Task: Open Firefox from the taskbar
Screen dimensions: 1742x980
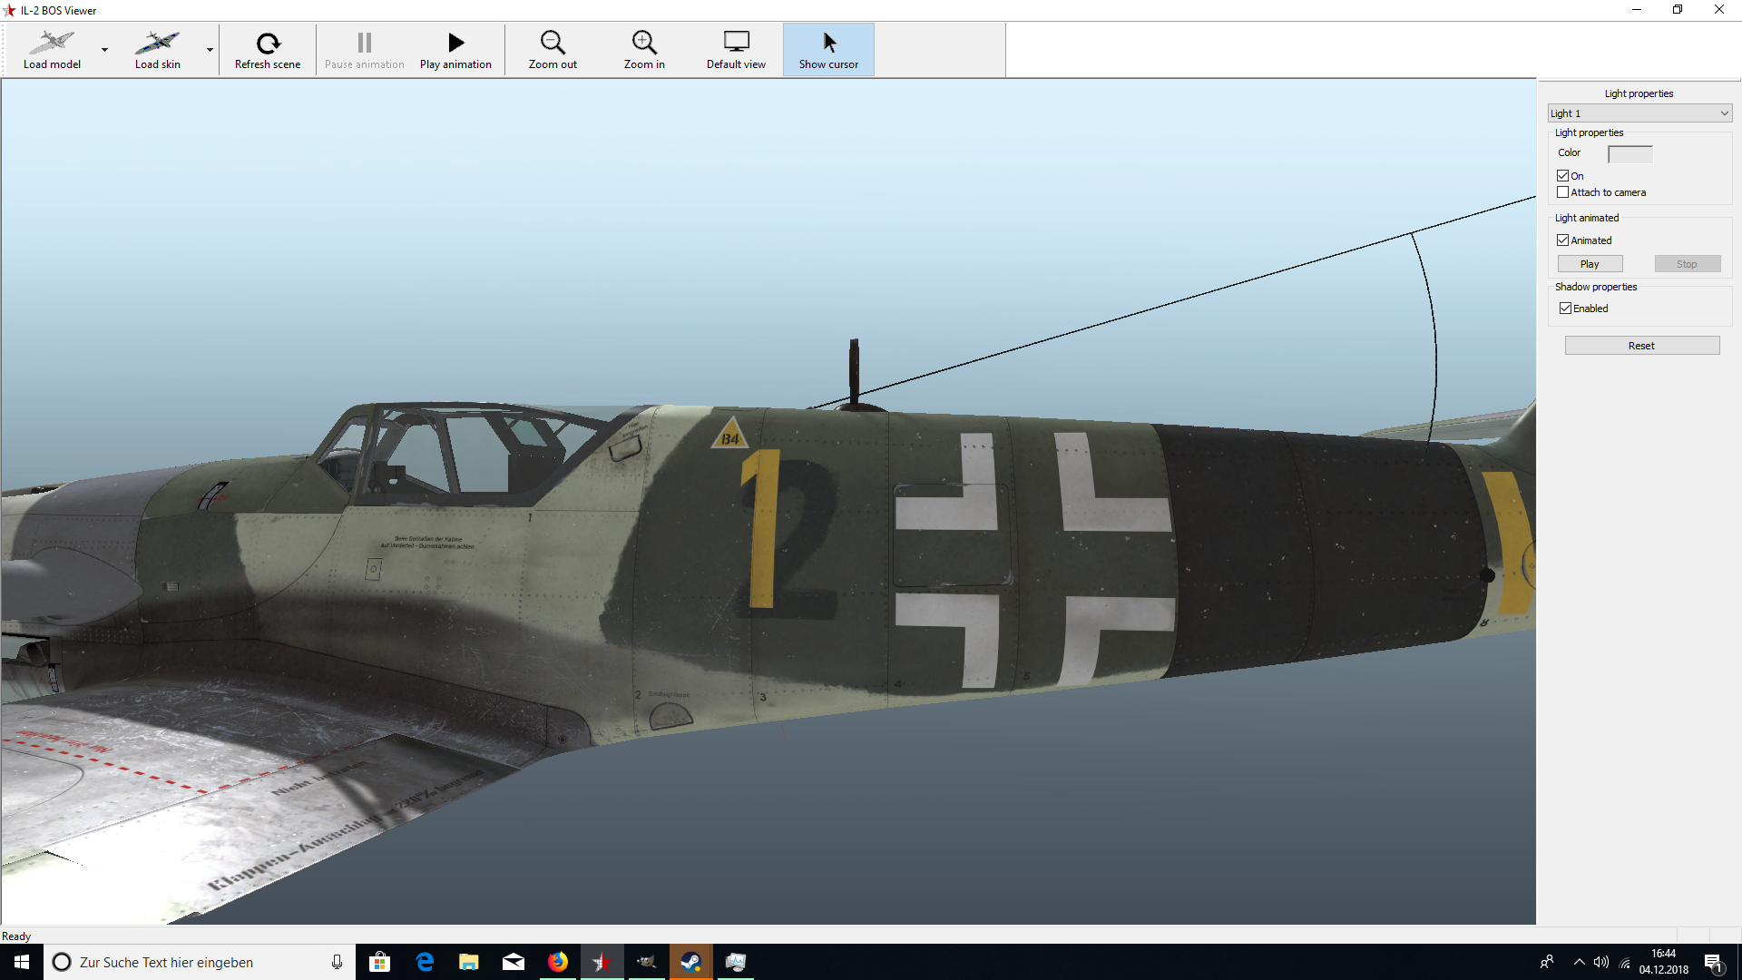Action: tap(558, 962)
